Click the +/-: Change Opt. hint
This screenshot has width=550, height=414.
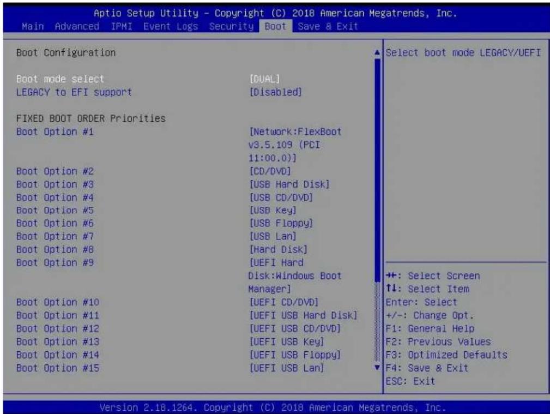[430, 315]
